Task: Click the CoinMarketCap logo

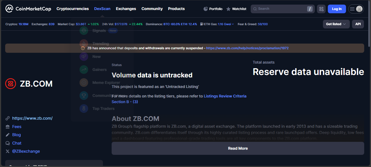Action: tap(28, 9)
